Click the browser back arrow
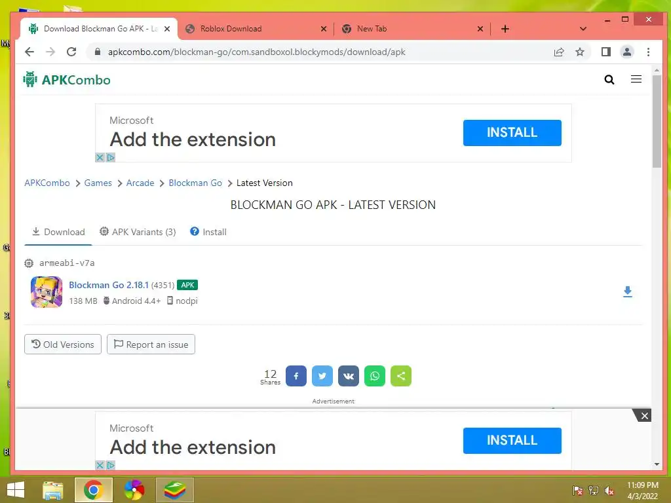Viewport: 671px width, 503px height. click(x=29, y=52)
